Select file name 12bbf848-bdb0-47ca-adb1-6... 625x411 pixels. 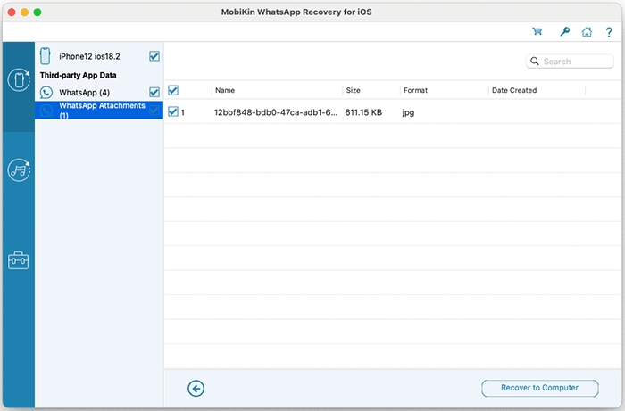275,112
